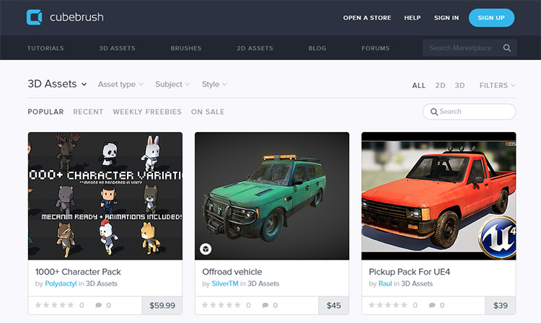Open the Subject dropdown
The width and height of the screenshot is (541, 323).
click(172, 84)
